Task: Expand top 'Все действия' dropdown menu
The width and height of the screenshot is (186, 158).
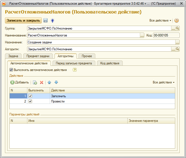Action: coord(160,20)
